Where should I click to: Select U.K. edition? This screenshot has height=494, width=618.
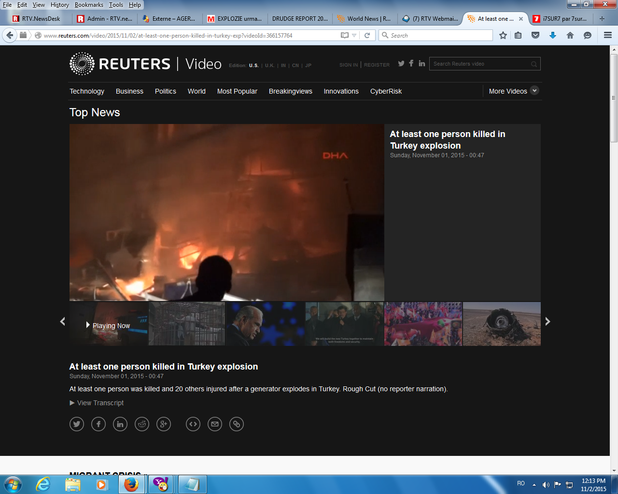pos(269,65)
